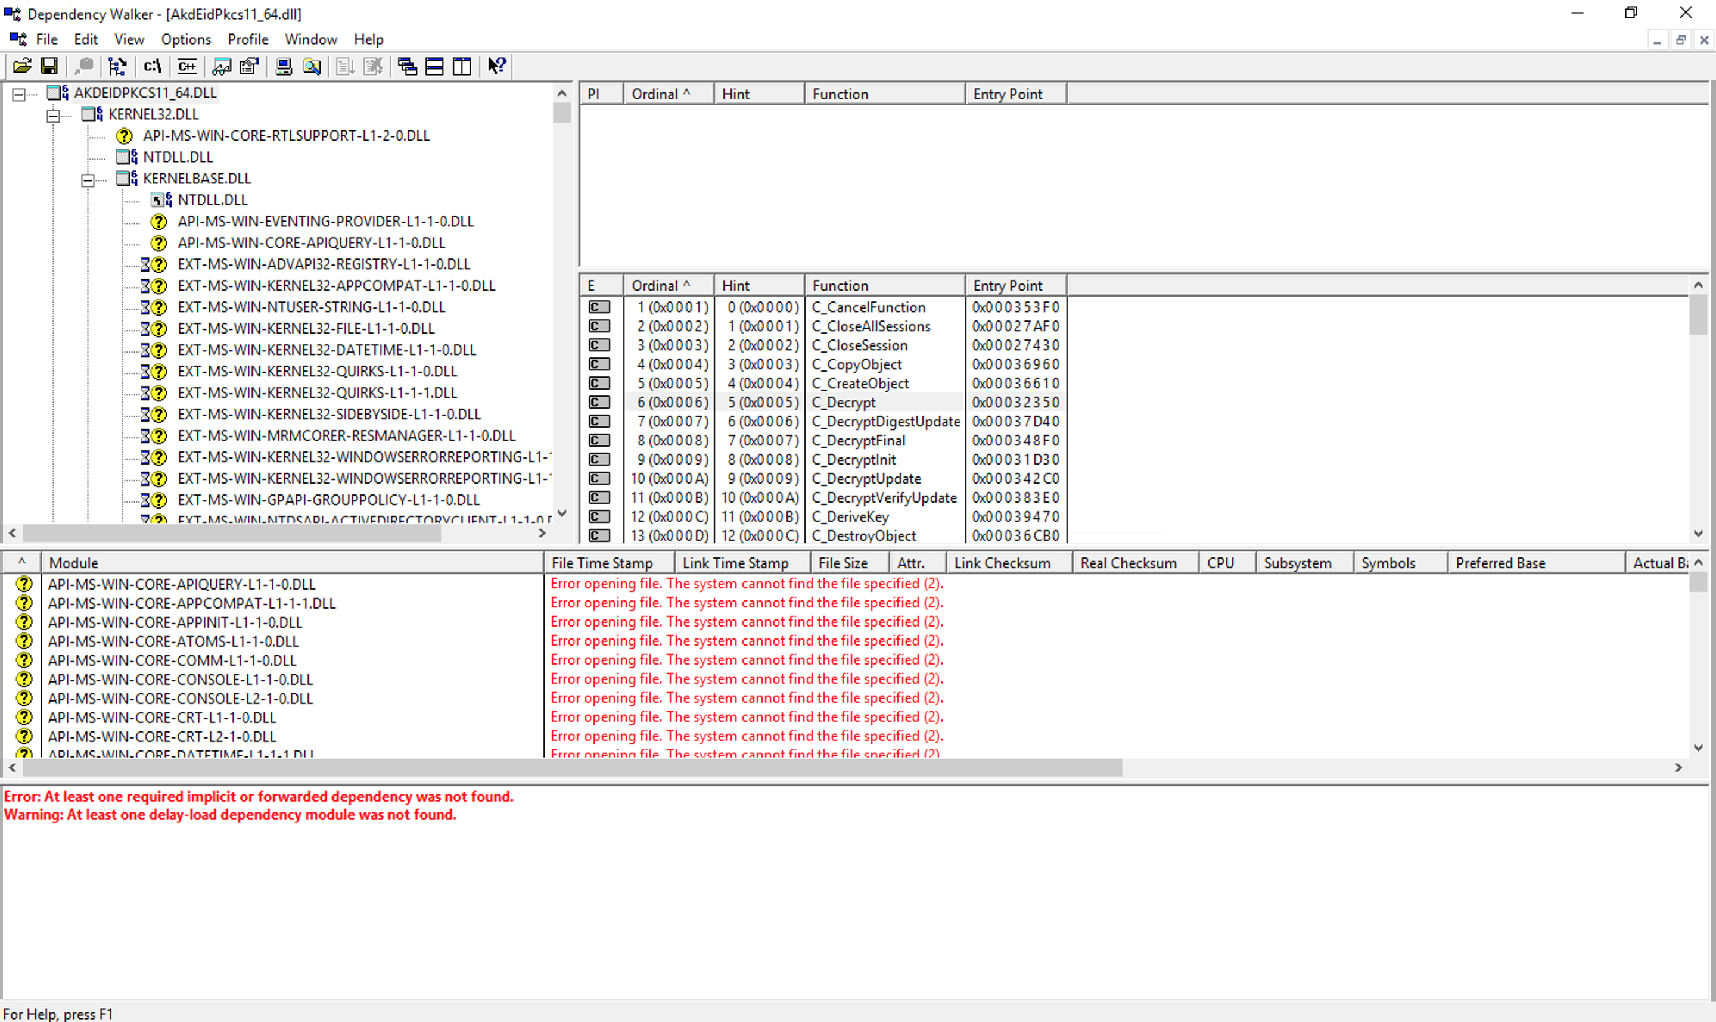Toggle View Full Paths mode
This screenshot has height=1022, width=1716.
point(153,66)
